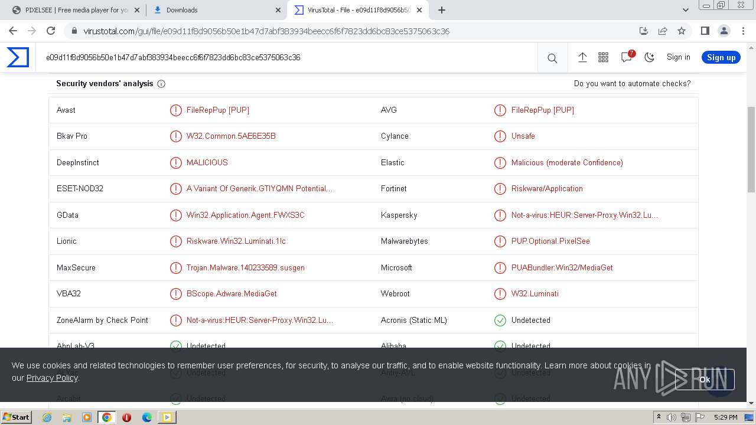
Task: Open notifications with 7 badge
Action: [627, 57]
